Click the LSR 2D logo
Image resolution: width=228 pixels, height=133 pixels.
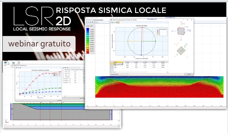click(42, 18)
